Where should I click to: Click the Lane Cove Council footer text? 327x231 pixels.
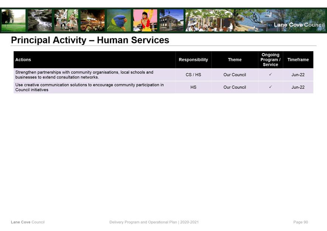click(x=28, y=222)
